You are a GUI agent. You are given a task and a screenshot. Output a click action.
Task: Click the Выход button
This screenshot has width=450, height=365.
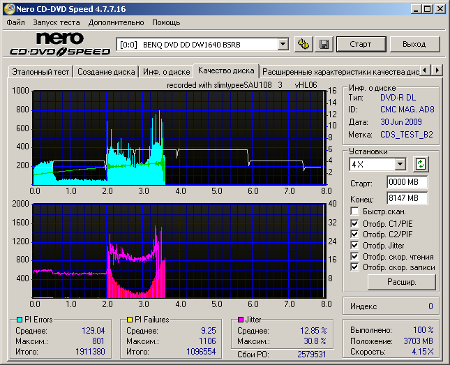(x=414, y=44)
